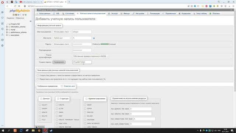Open the password type dropdown
This screenshot has width=236, height=133.
[x=62, y=44]
